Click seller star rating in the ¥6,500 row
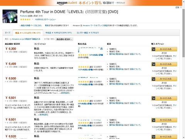The height and width of the screenshot is (139, 185). click(x=83, y=81)
